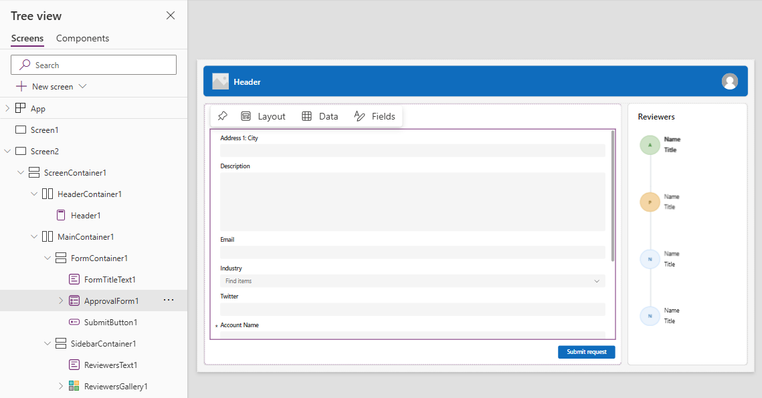The image size is (762, 398).
Task: Click the FormContainer1 container icon
Action: click(x=61, y=258)
